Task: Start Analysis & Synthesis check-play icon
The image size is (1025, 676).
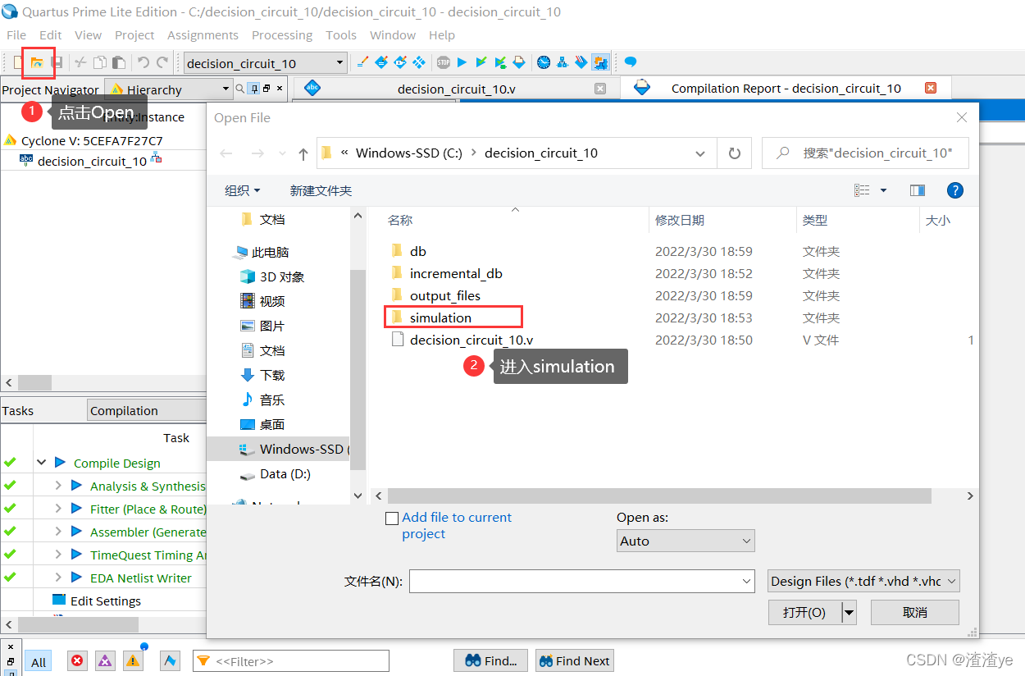Action: [481, 62]
